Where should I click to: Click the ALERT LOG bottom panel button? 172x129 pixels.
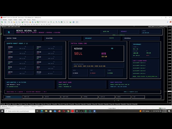coord(107,97)
